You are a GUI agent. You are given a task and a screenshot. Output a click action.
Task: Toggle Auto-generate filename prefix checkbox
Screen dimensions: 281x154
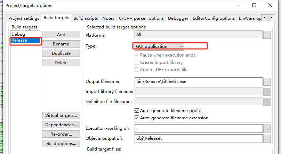point(137,111)
